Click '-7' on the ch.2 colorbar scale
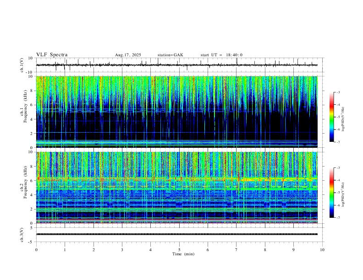Viewport: 363px width, 280px height. (x=338, y=217)
